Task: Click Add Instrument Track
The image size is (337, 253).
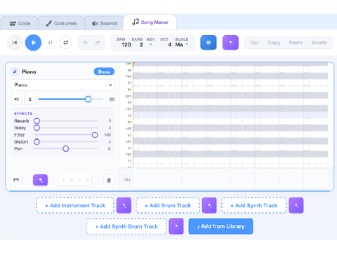Action: (x=75, y=205)
